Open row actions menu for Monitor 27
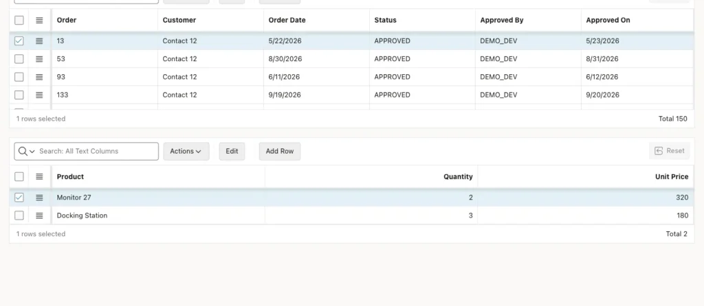 (x=39, y=197)
